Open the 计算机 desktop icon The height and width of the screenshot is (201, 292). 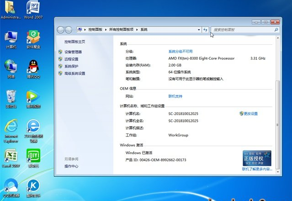(11, 40)
